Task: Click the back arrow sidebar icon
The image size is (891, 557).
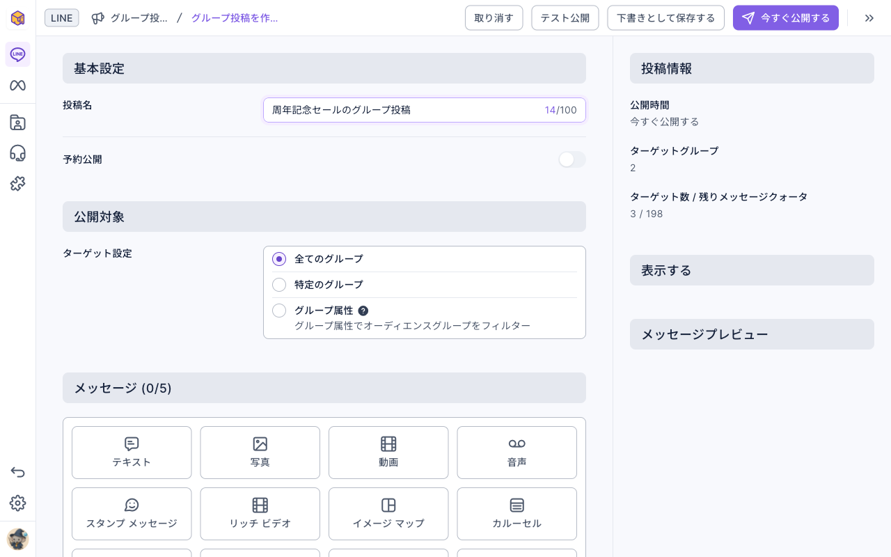Action: 17,472
